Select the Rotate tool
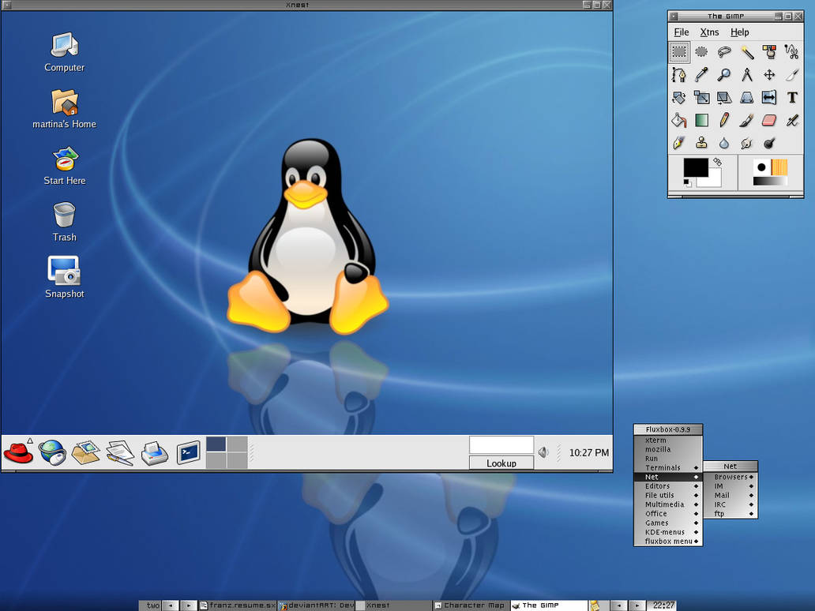 pos(679,98)
